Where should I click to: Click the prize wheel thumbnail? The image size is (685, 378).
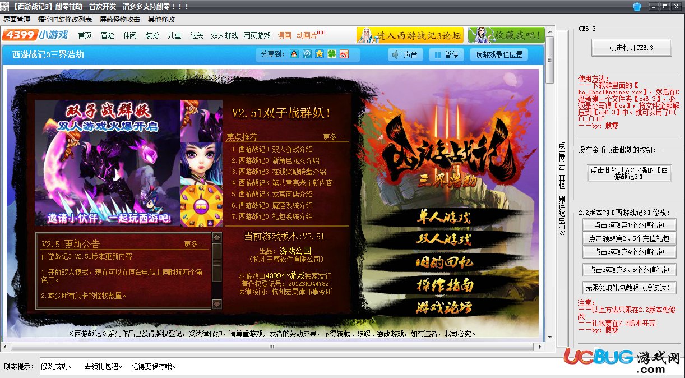[201, 206]
